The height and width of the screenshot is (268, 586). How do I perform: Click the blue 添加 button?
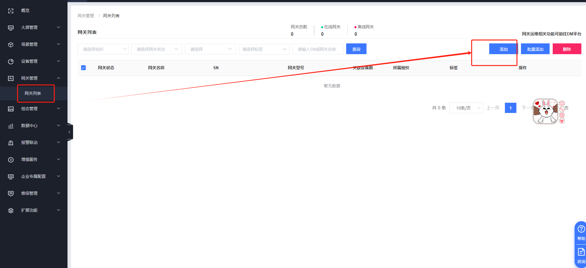coord(503,49)
